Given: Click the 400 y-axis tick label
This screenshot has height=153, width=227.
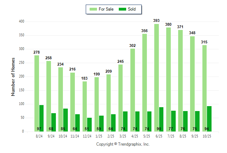Looking at the screenshot, I should pos(21,22).
